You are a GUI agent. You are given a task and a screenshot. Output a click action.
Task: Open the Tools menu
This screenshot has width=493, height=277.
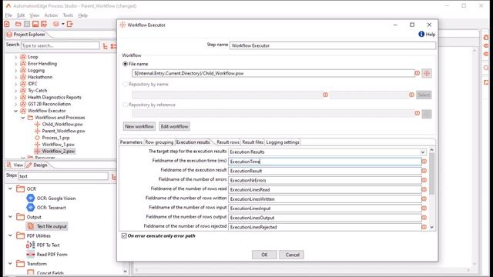[x=68, y=15]
